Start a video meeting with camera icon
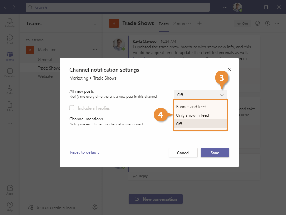286x215 pixels. [257, 23]
